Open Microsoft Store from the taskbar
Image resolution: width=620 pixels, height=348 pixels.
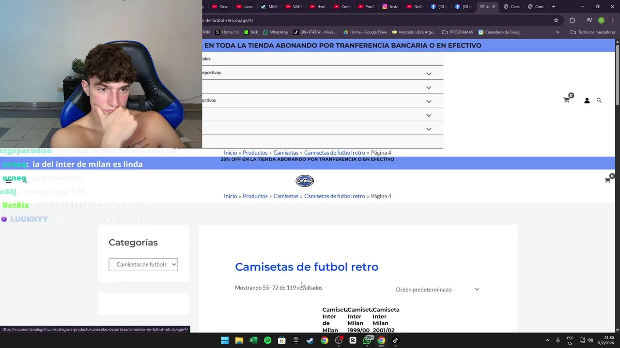click(x=282, y=340)
